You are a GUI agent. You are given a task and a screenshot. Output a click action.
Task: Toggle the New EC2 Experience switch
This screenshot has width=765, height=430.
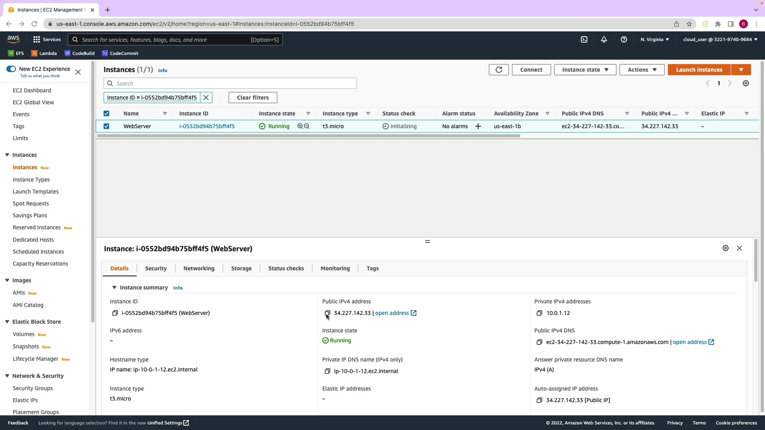click(11, 69)
